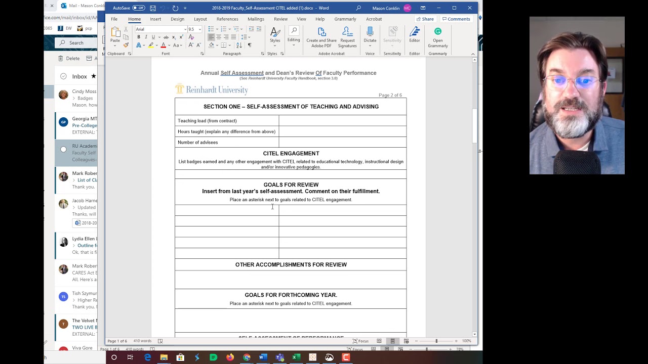Click the Redo (repeat) arrow in title bar
Viewport: 648px width, 364px height.
175,8
